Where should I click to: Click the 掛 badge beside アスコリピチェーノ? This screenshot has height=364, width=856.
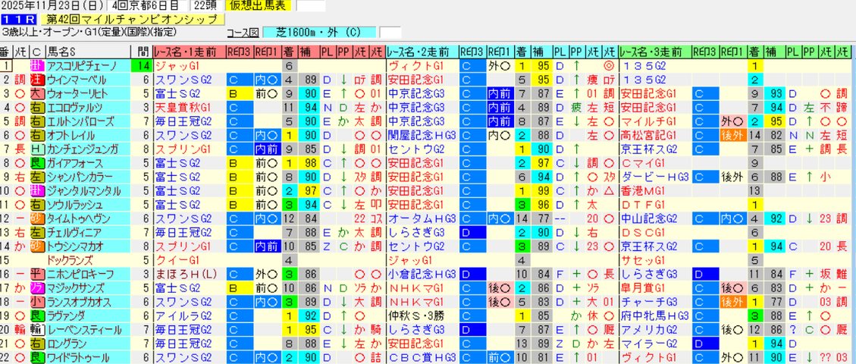tap(38, 65)
